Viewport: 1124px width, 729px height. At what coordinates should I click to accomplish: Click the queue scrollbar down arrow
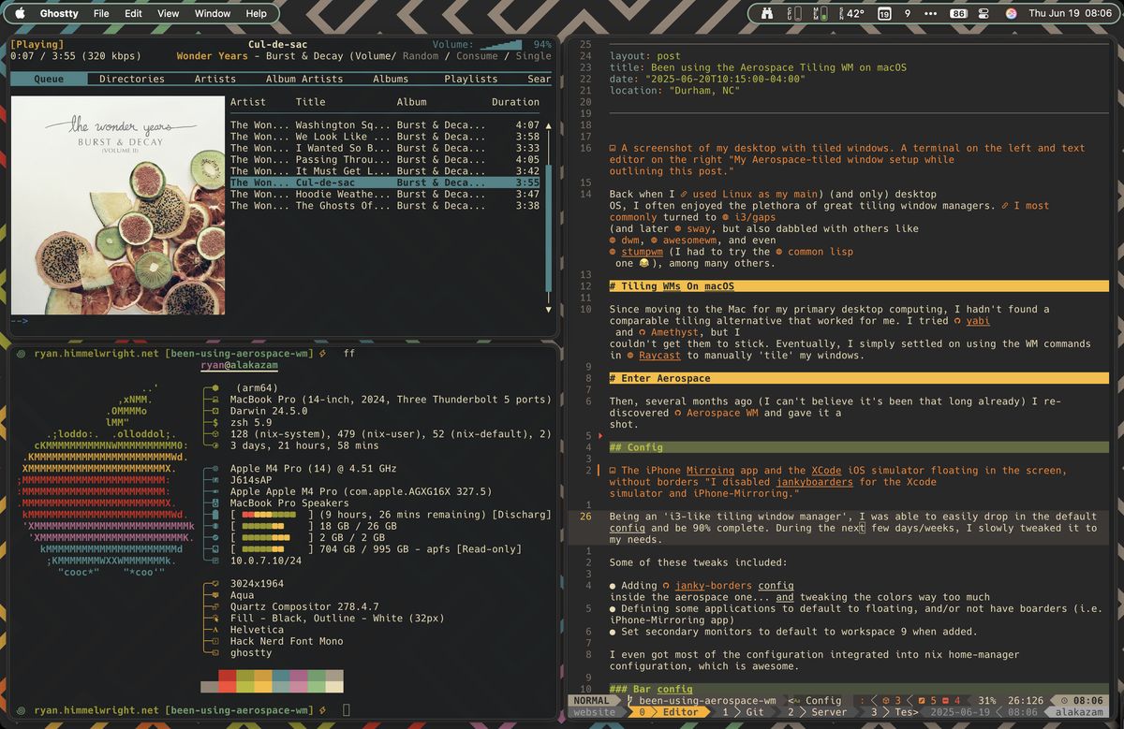pyautogui.click(x=549, y=309)
